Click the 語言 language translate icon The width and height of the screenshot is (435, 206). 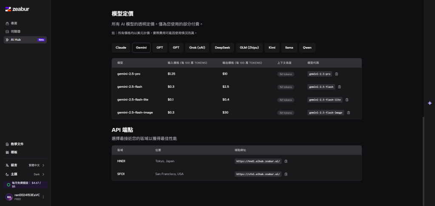click(8, 165)
